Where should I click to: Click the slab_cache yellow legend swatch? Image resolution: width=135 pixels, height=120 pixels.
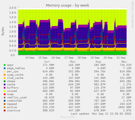pyautogui.click(x=5, y=78)
